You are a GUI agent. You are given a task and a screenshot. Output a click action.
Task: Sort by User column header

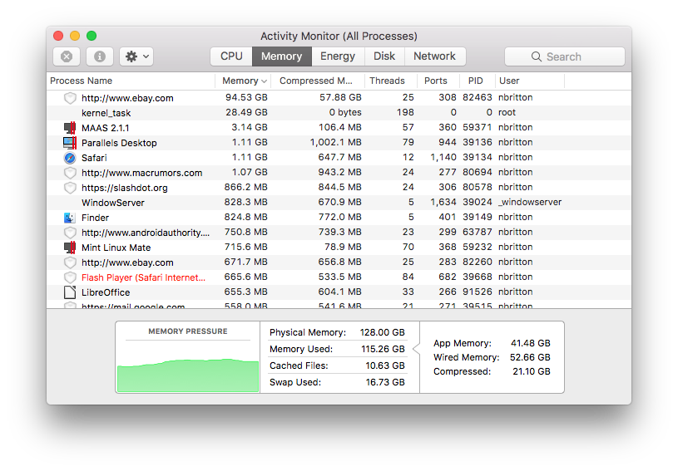point(530,81)
